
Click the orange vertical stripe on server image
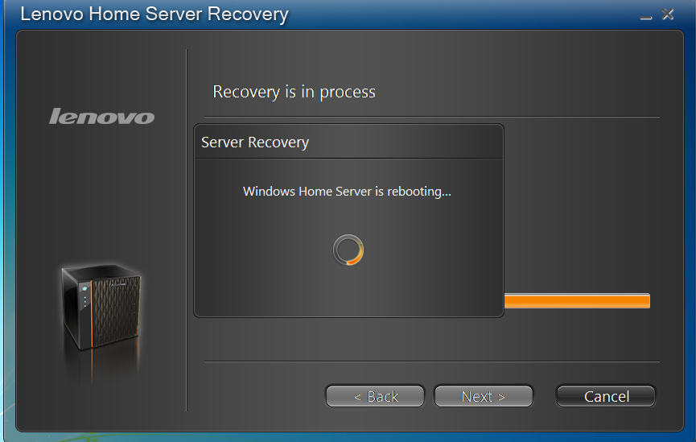(x=92, y=313)
